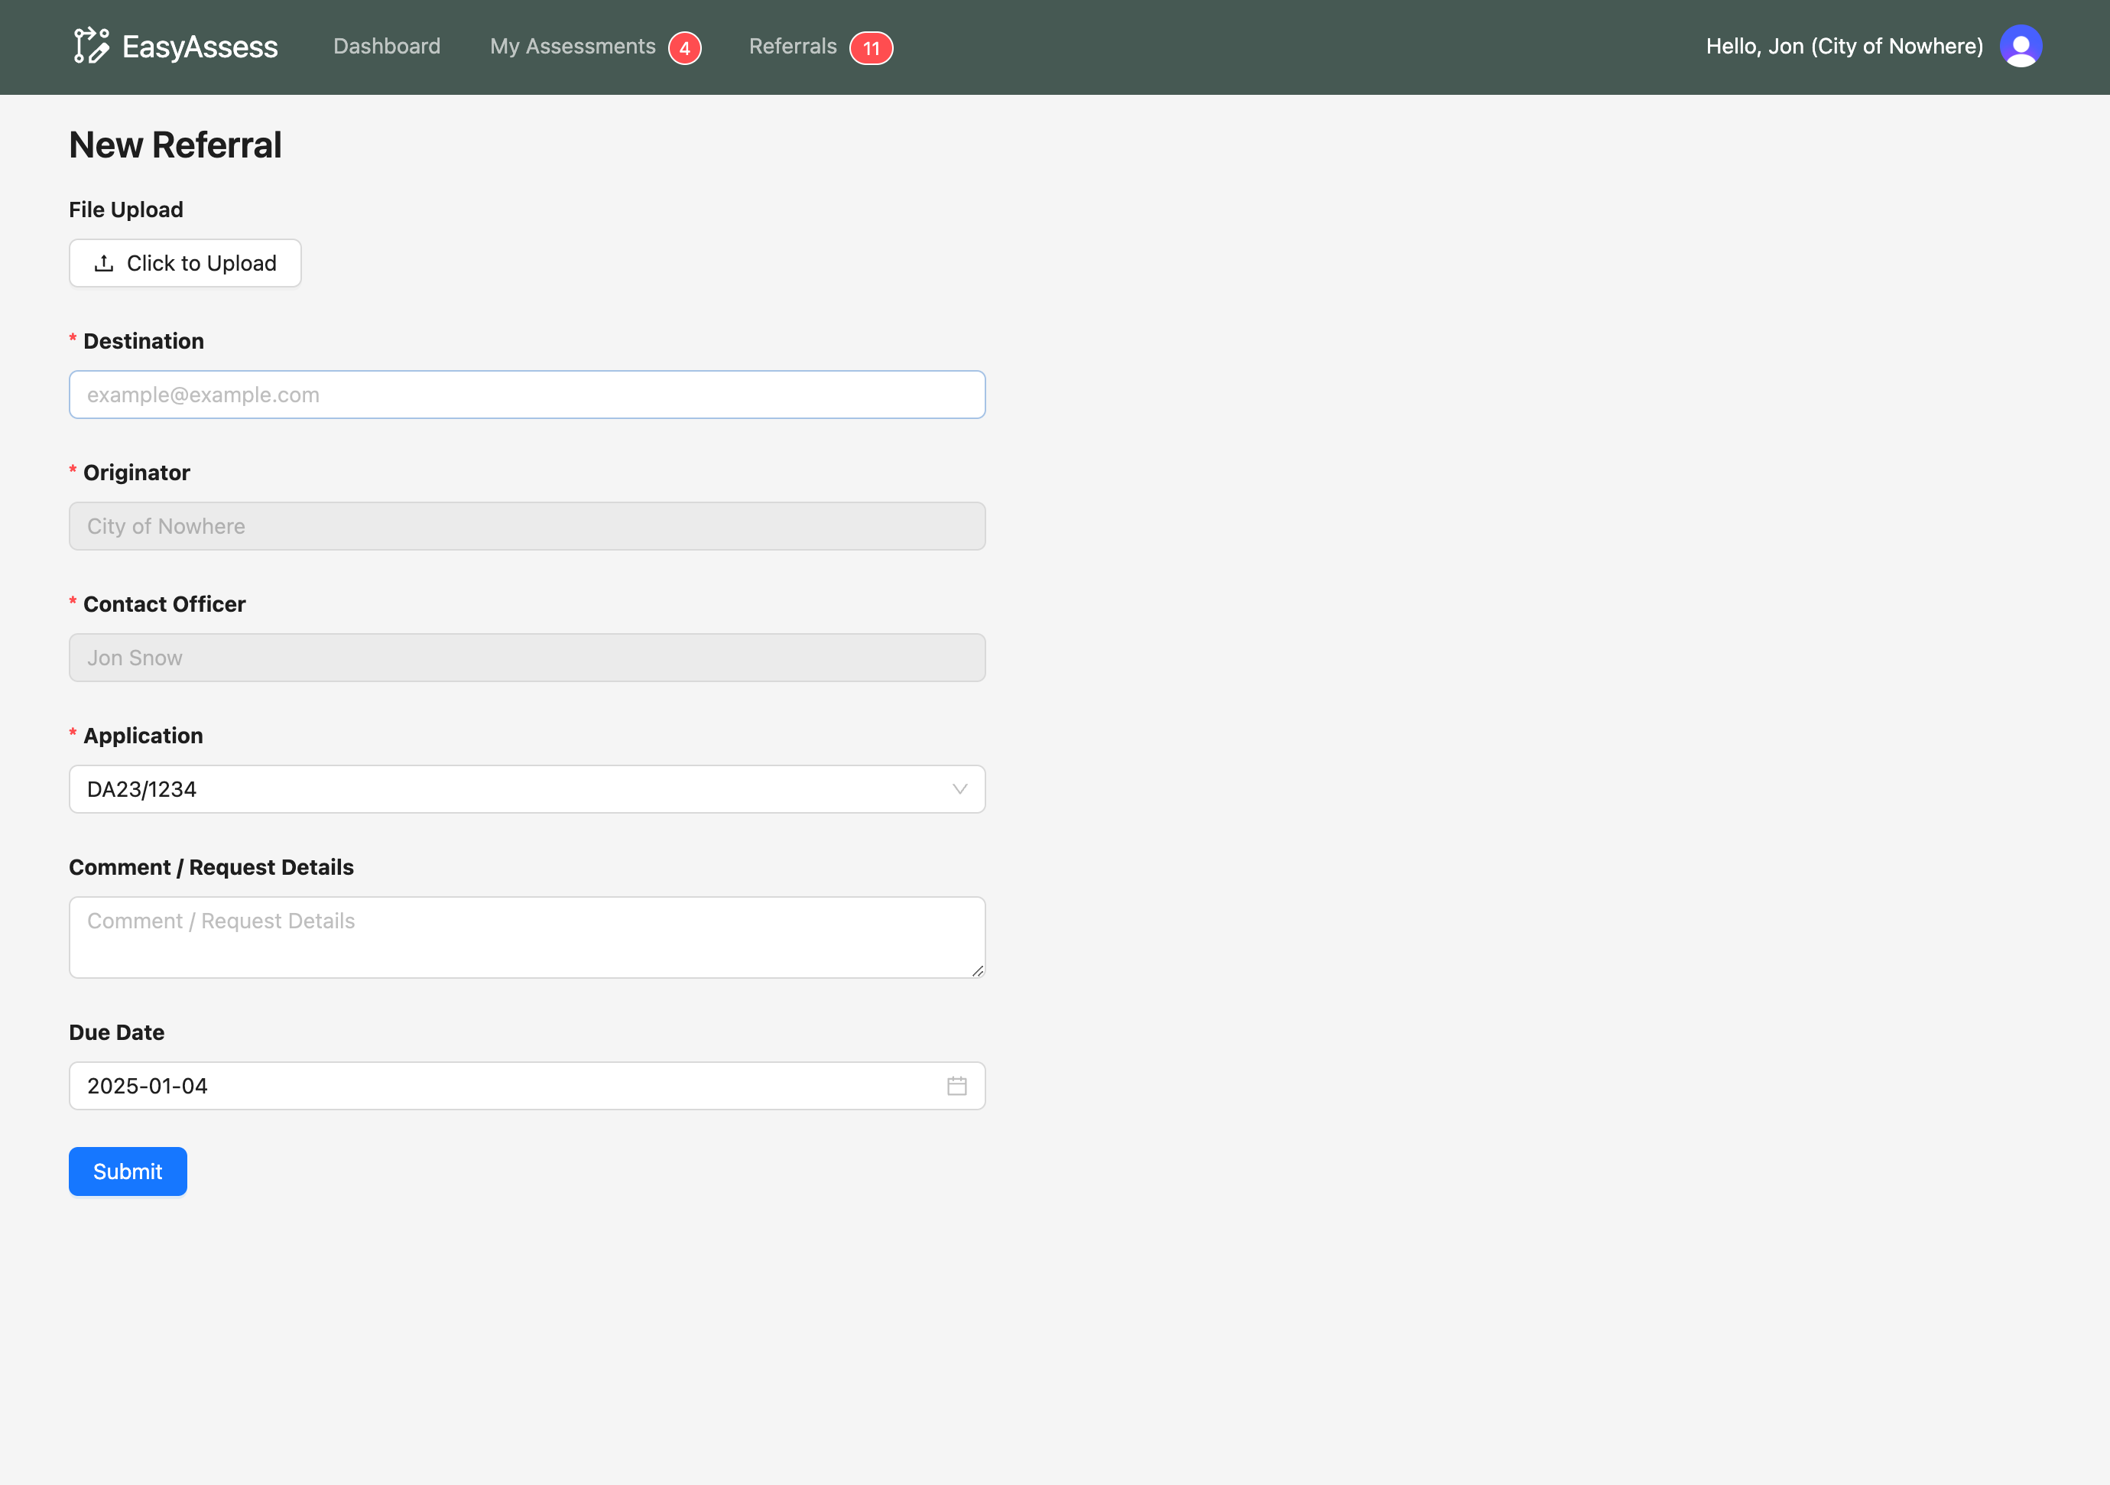The width and height of the screenshot is (2110, 1485).
Task: Open My Assessments in the nav bar
Action: point(573,46)
